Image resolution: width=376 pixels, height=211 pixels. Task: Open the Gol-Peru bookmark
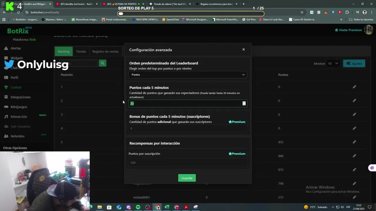tap(249, 20)
